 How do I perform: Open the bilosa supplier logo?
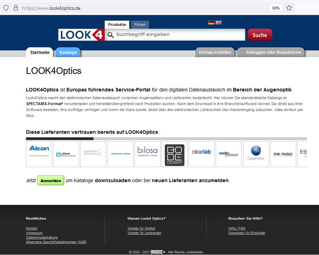click(148, 154)
